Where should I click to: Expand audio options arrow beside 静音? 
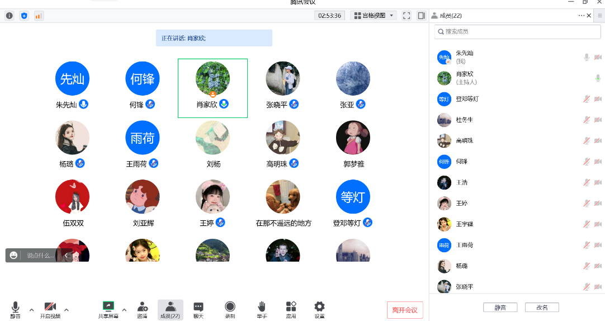[x=31, y=310]
